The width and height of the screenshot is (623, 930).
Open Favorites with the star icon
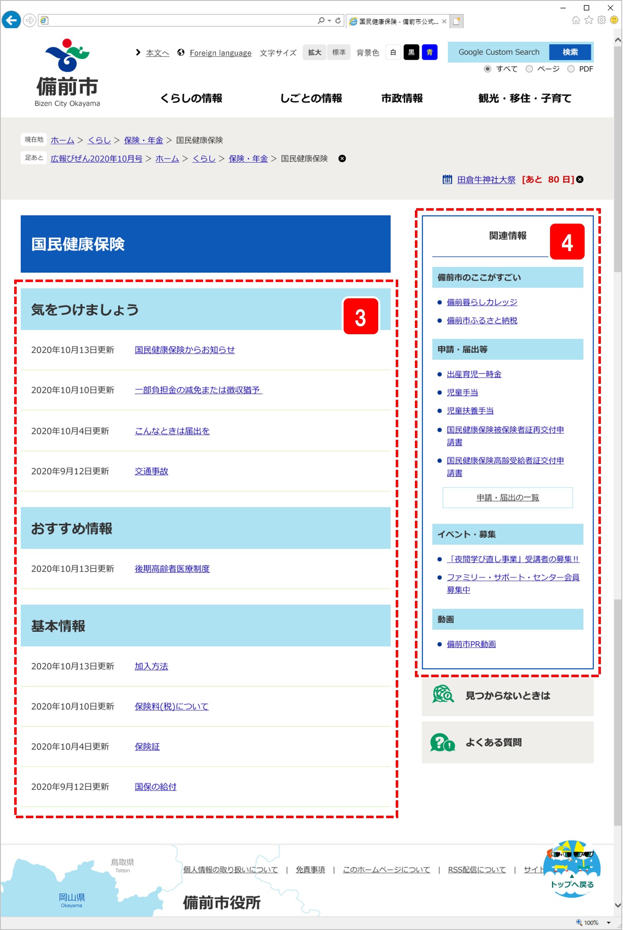589,20
